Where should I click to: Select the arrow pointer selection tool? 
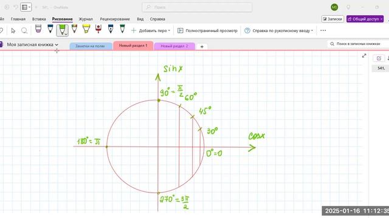(13, 31)
